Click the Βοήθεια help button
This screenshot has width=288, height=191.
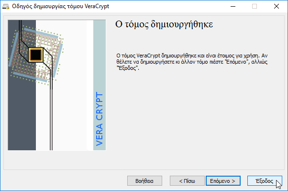point(144,181)
